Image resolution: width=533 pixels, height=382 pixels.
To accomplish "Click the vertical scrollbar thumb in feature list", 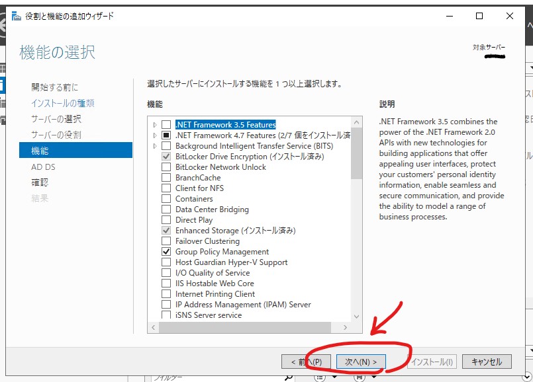I will pos(357,153).
